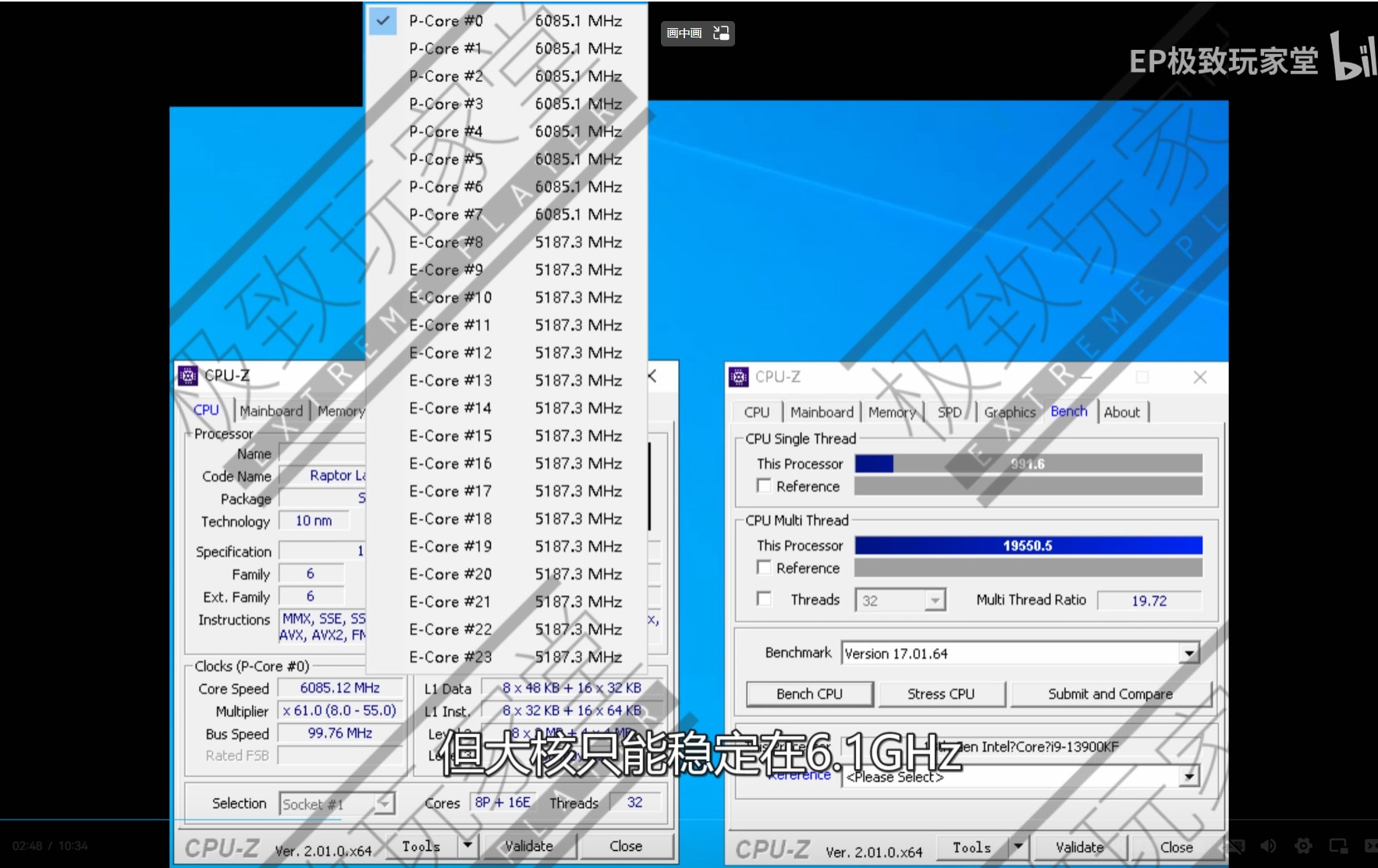Open the video player settings gear

click(x=1303, y=845)
